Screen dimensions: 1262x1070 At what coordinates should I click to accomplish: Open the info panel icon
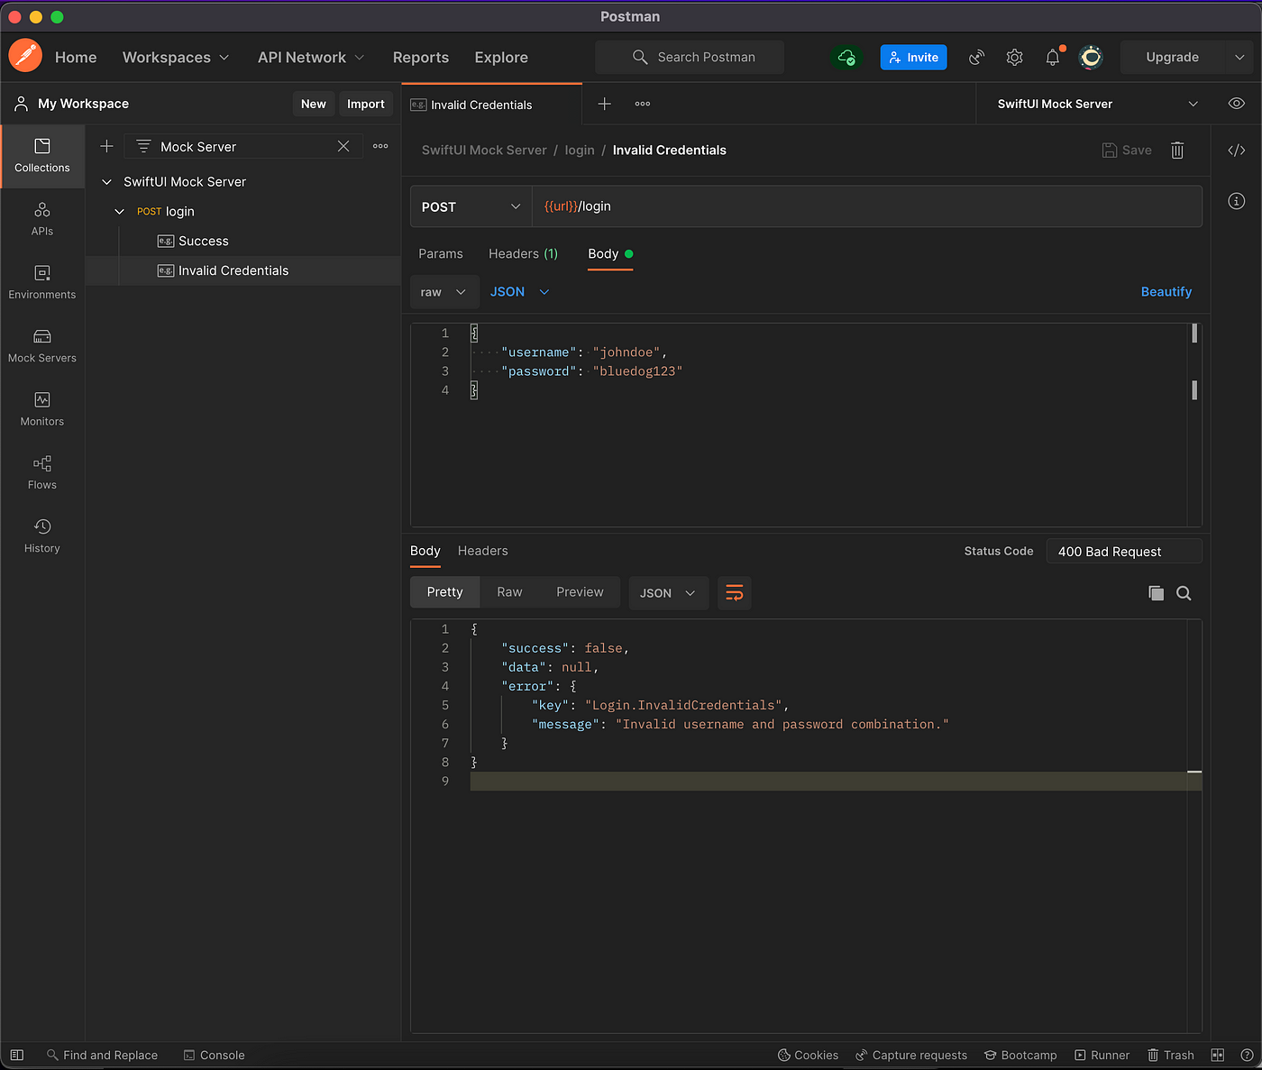pyautogui.click(x=1237, y=201)
